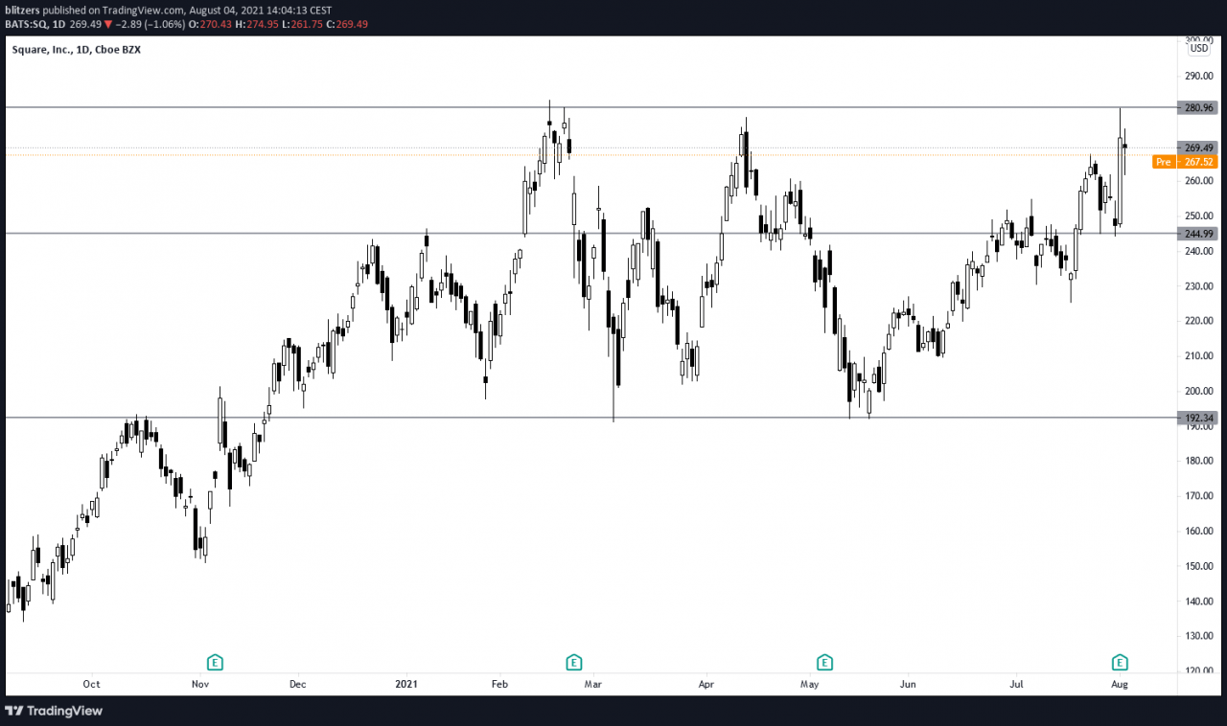Click the 2021 label on time axis
This screenshot has height=726, width=1227.
tap(406, 684)
